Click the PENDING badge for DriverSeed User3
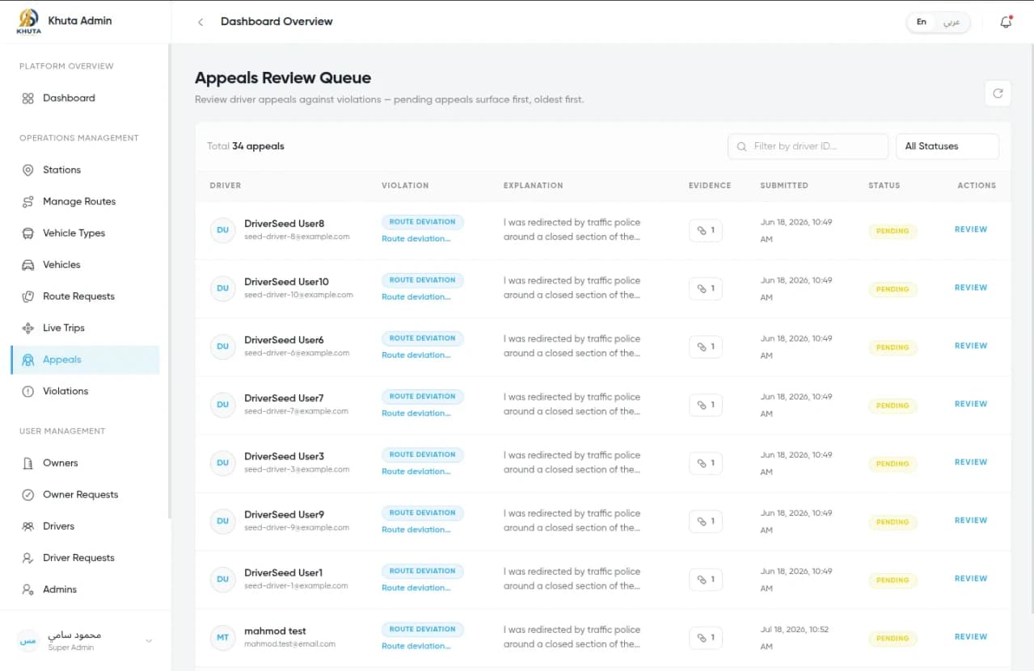The image size is (1034, 671). click(x=893, y=463)
